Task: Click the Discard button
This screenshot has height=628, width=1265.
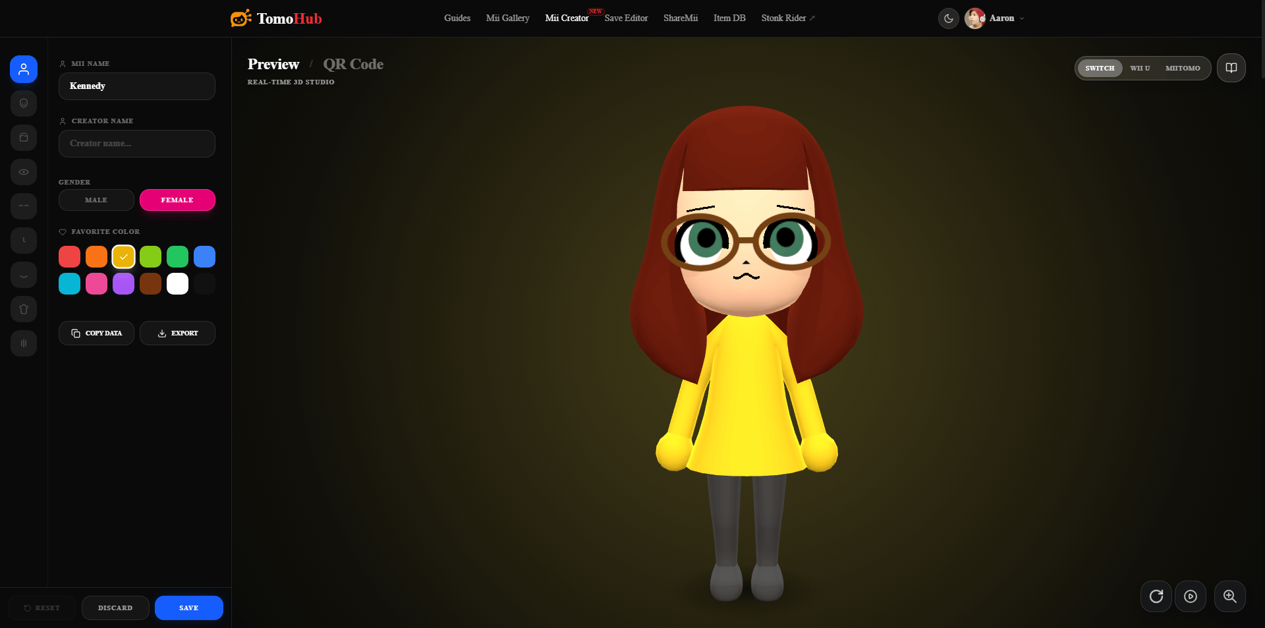Action: point(115,608)
